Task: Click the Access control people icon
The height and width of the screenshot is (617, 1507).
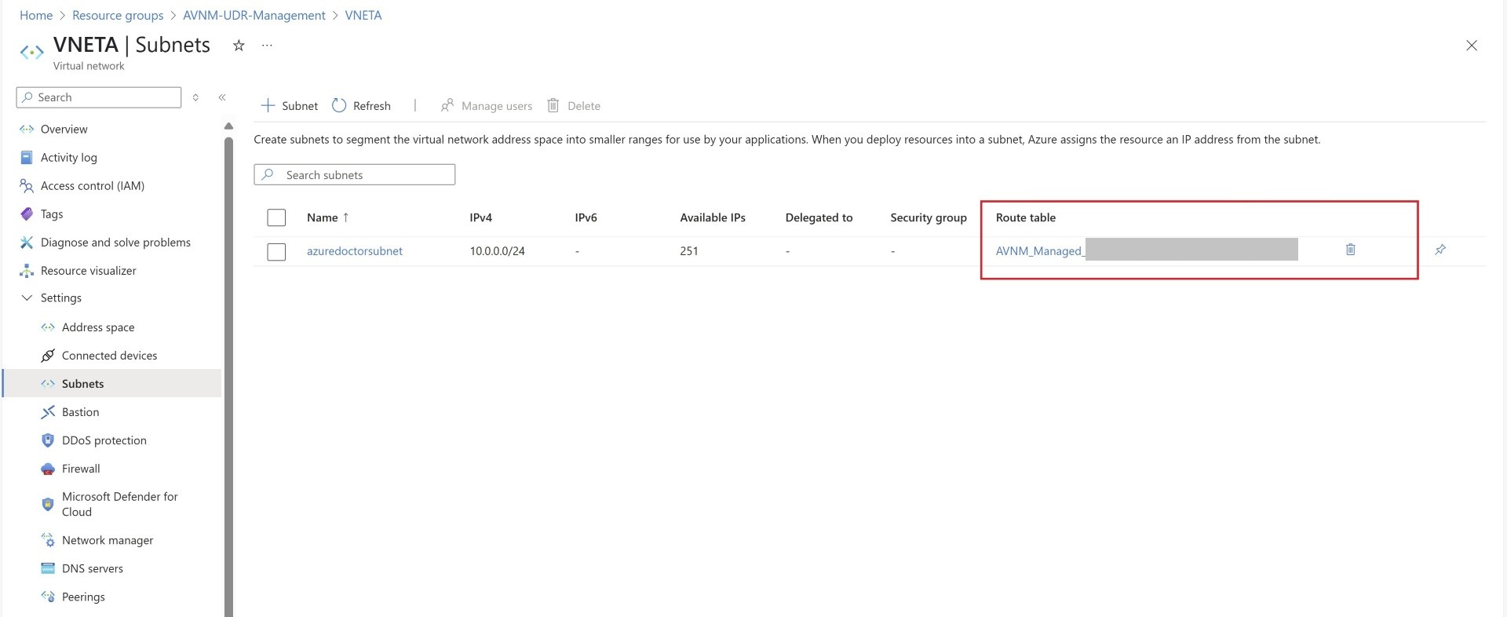Action: 27,186
